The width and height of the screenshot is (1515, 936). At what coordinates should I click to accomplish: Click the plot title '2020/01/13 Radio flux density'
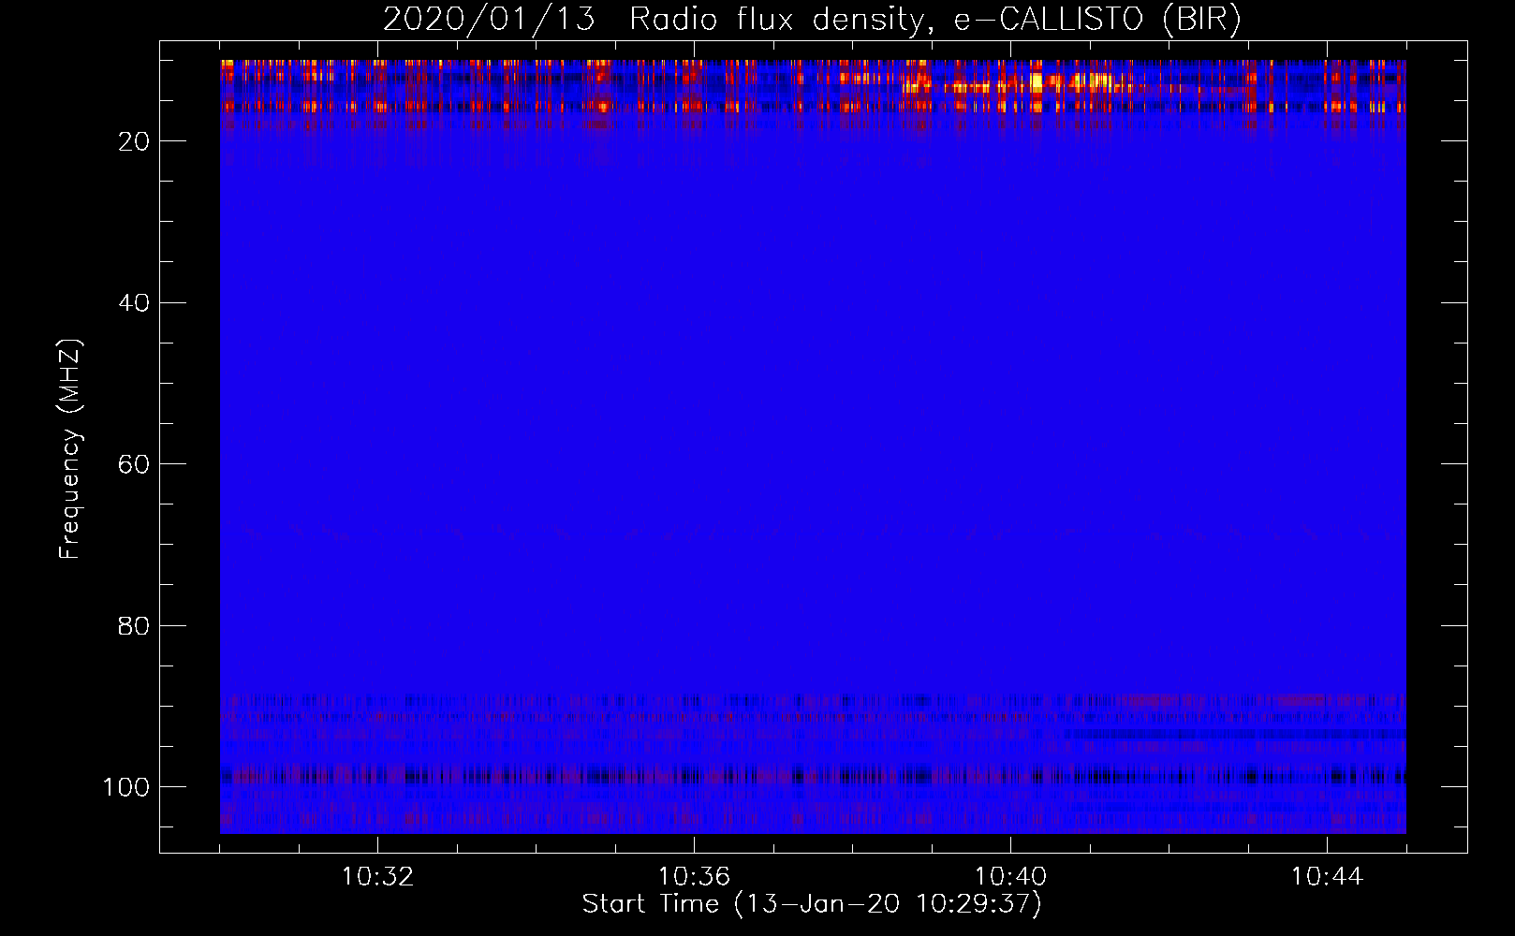[x=812, y=19]
